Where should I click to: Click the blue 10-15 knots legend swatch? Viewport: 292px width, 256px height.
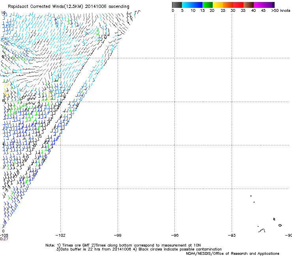click(x=197, y=5)
